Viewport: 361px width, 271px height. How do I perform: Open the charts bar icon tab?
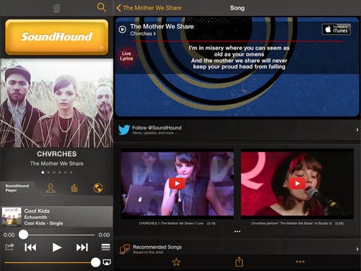click(74, 188)
